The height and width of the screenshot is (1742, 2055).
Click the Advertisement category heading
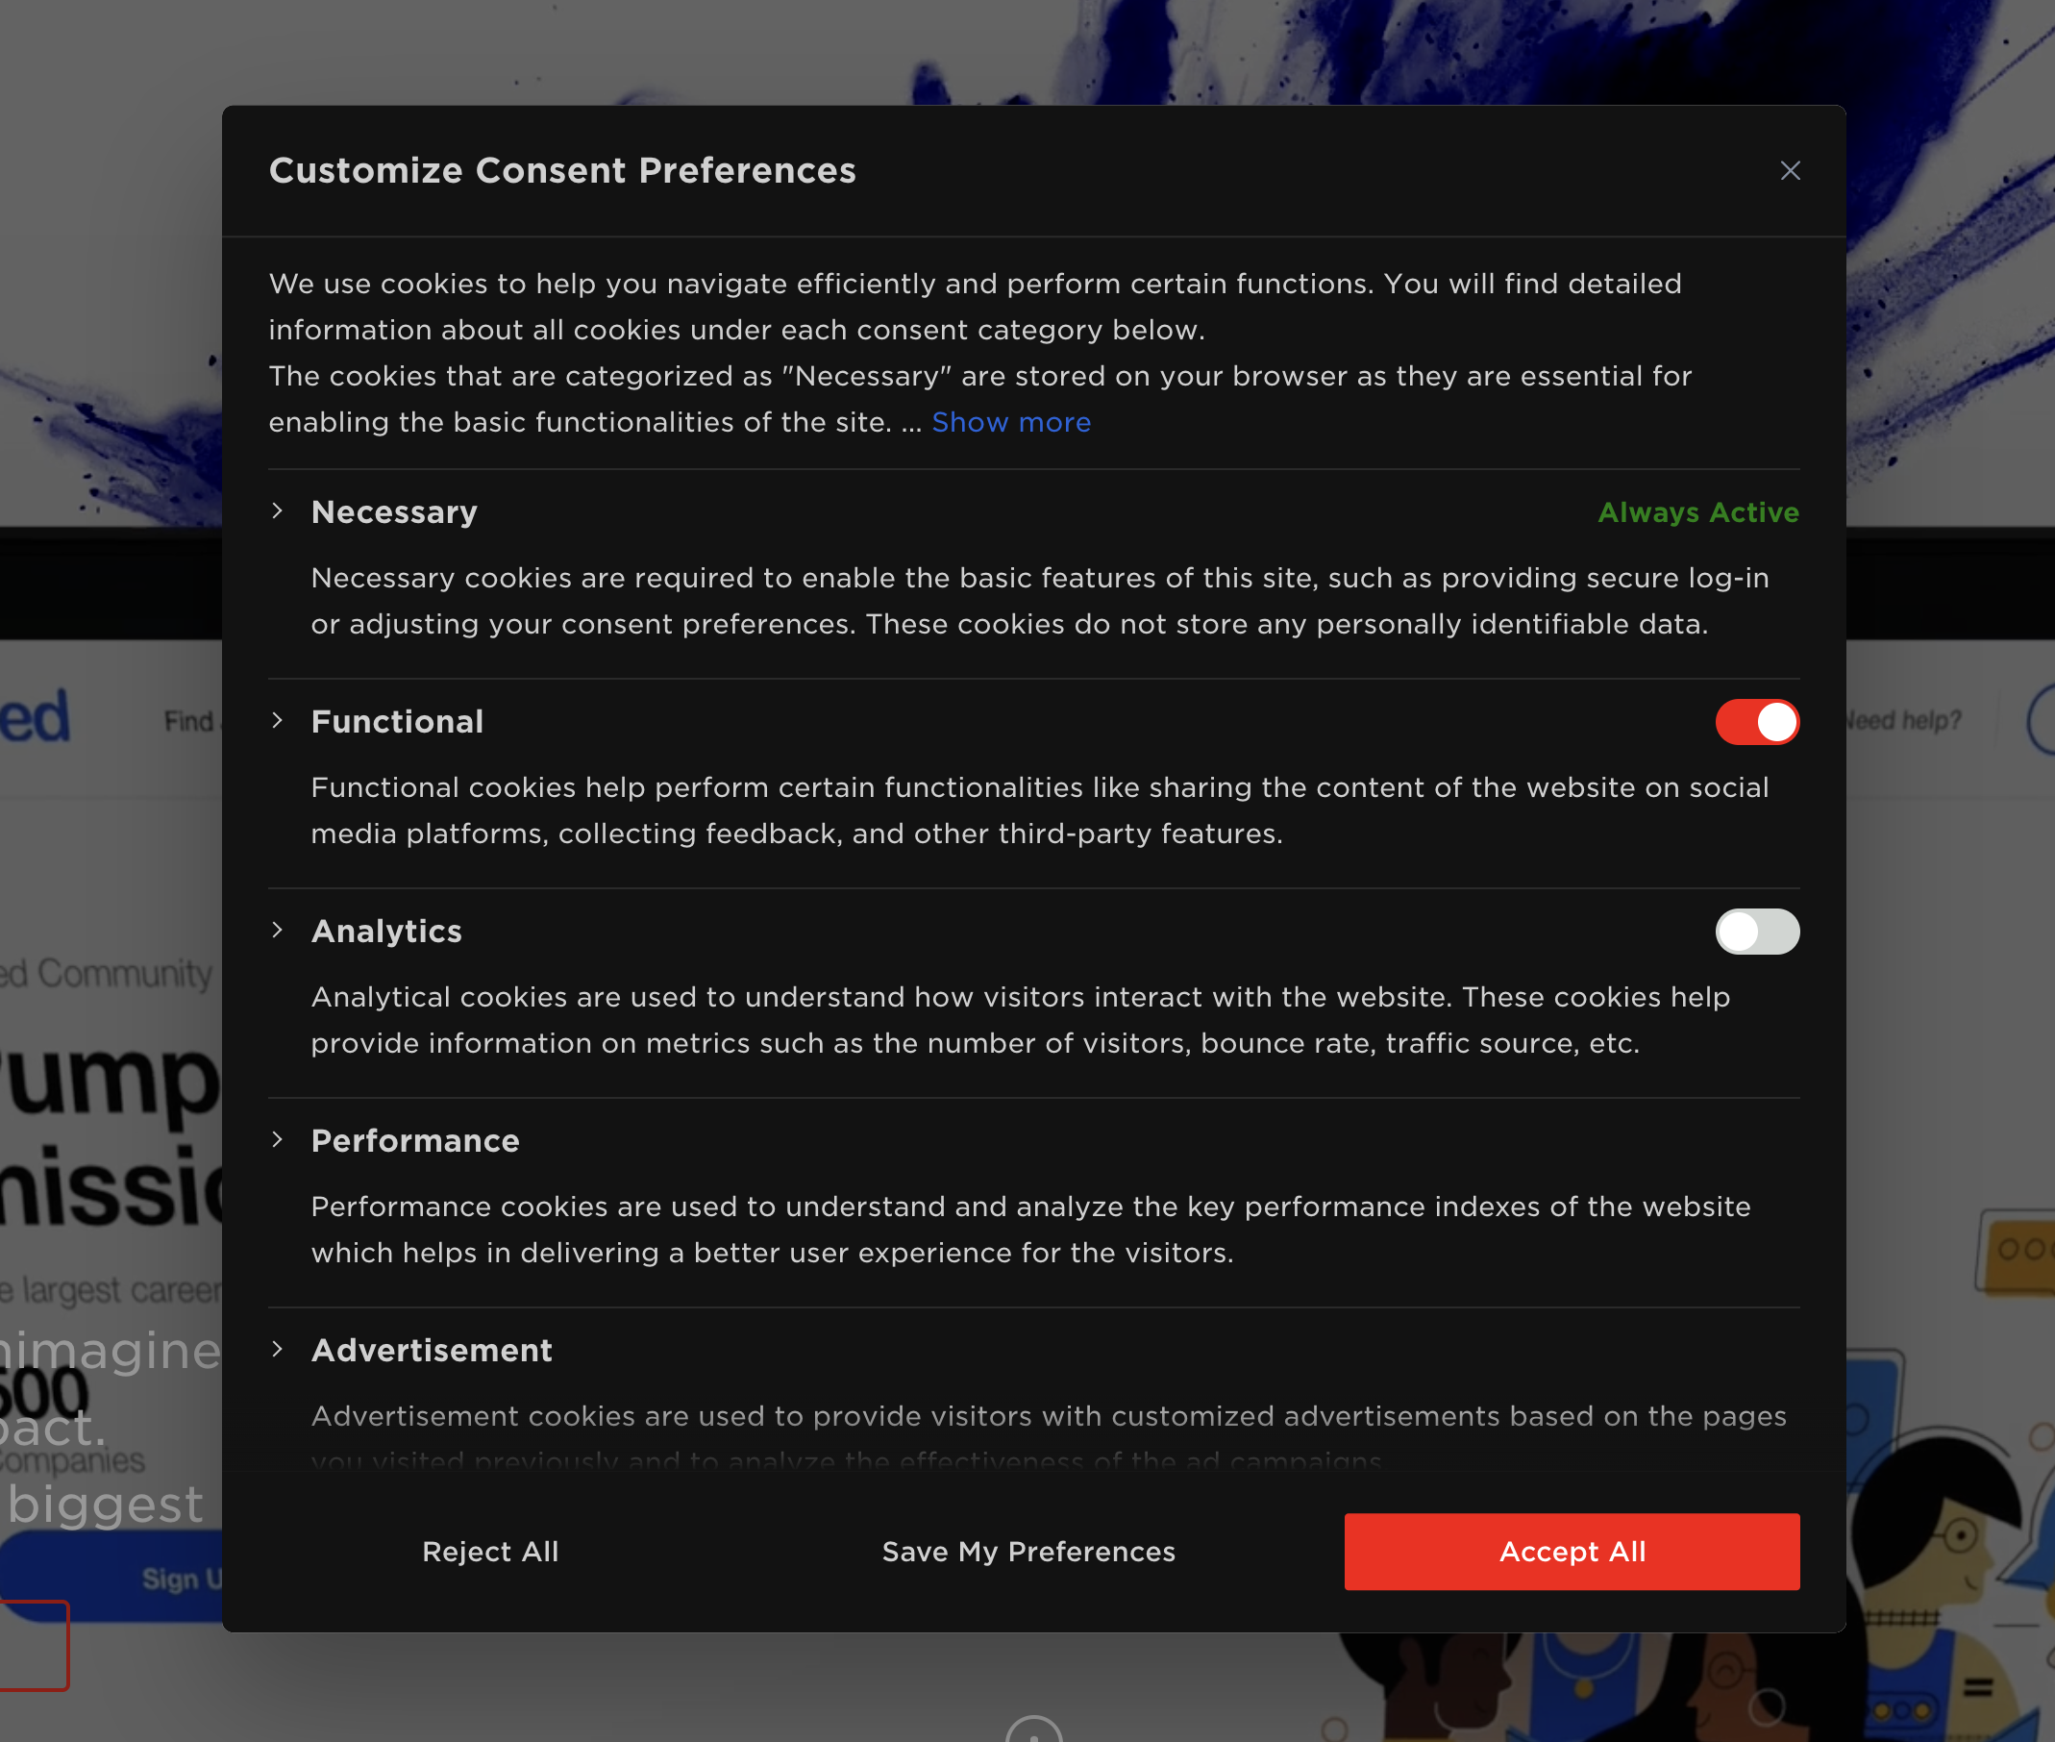[432, 1350]
